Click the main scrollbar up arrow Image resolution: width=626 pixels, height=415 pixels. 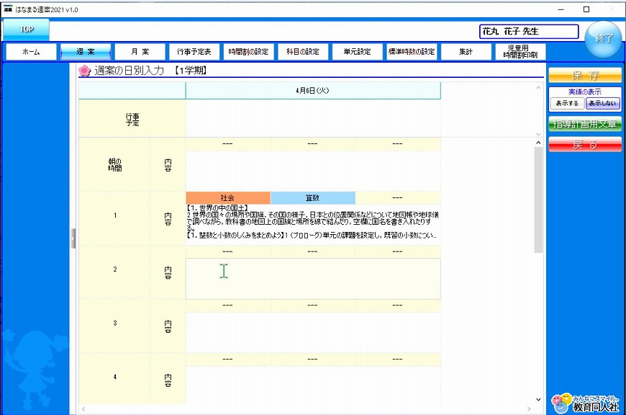point(538,143)
